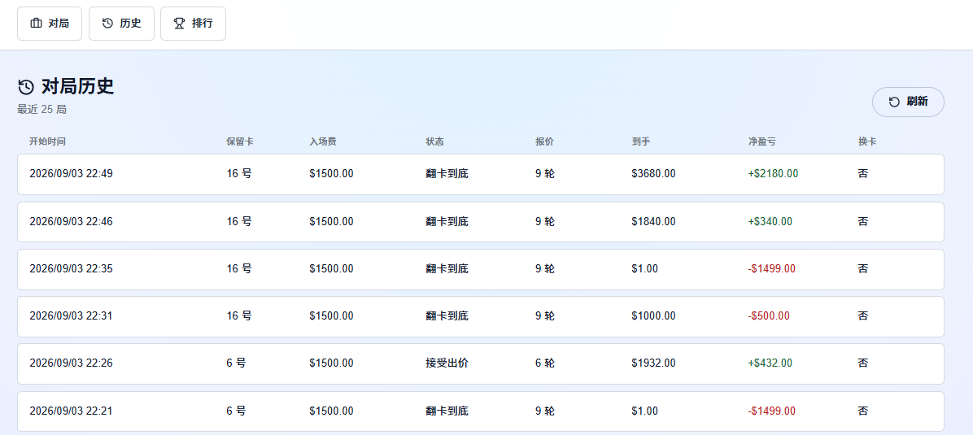Open the 22:26 接受出价 row
The height and width of the screenshot is (435, 973).
pyautogui.click(x=480, y=363)
